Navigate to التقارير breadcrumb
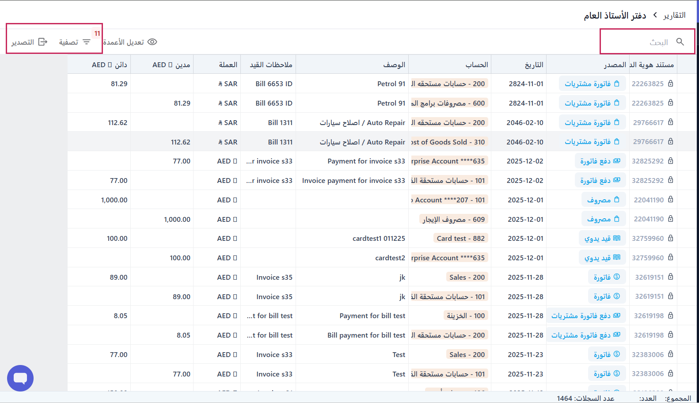This screenshot has height=403, width=699. [674, 15]
